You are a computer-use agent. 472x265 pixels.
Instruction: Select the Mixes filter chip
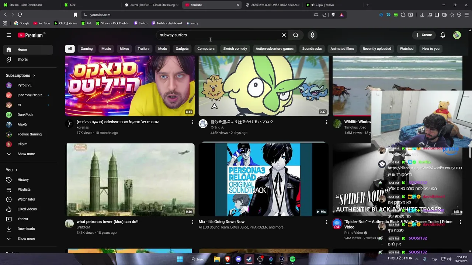tap(124, 49)
